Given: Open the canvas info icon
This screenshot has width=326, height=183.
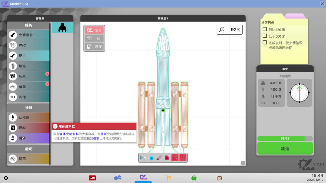Looking at the screenshot, I should pyautogui.click(x=243, y=163).
